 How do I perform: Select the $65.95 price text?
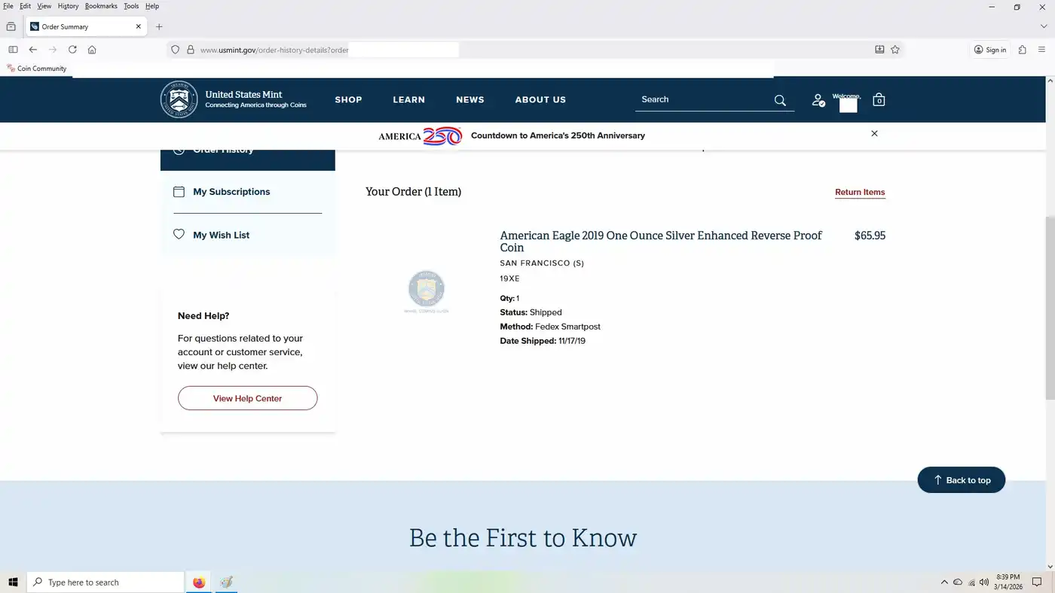click(870, 236)
